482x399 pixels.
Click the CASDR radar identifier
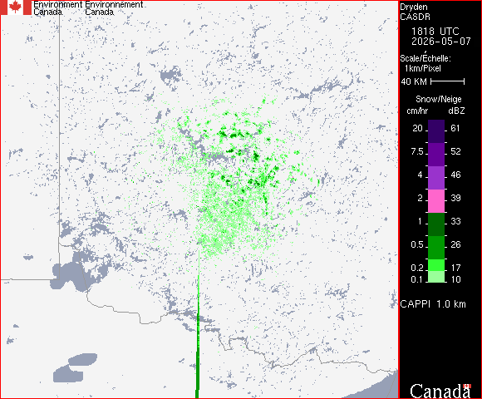415,17
